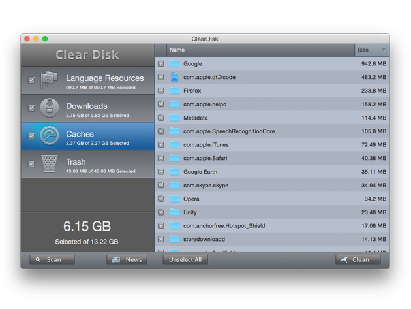This screenshot has height=309, width=411.
Task: Uncheck the Trash category checkbox
Action: (x=31, y=164)
